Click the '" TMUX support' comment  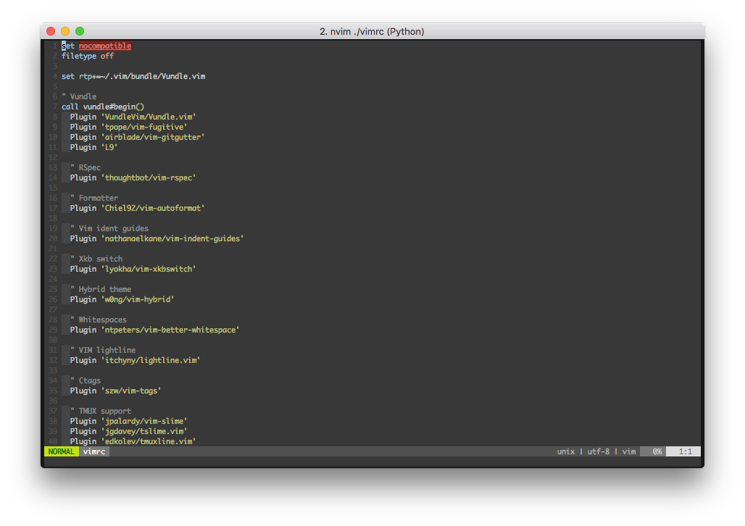pos(101,411)
